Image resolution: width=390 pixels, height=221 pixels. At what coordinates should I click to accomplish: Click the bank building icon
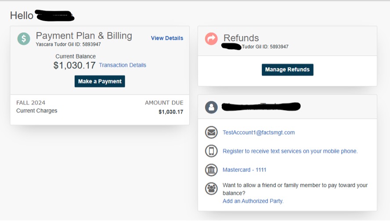211,170
